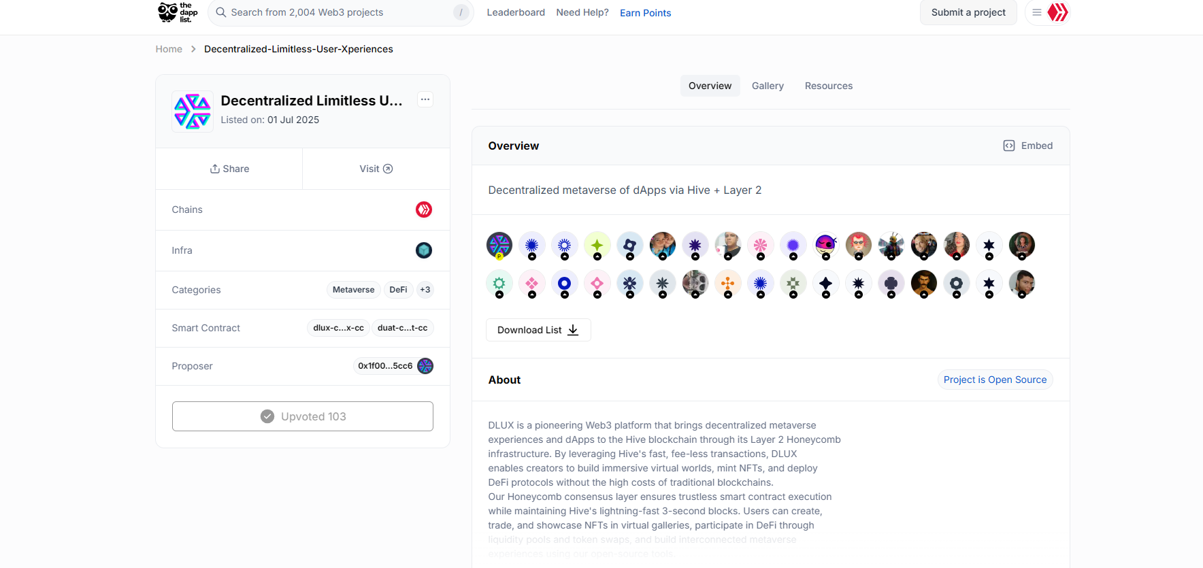
Task: Share this project
Action: 229,169
